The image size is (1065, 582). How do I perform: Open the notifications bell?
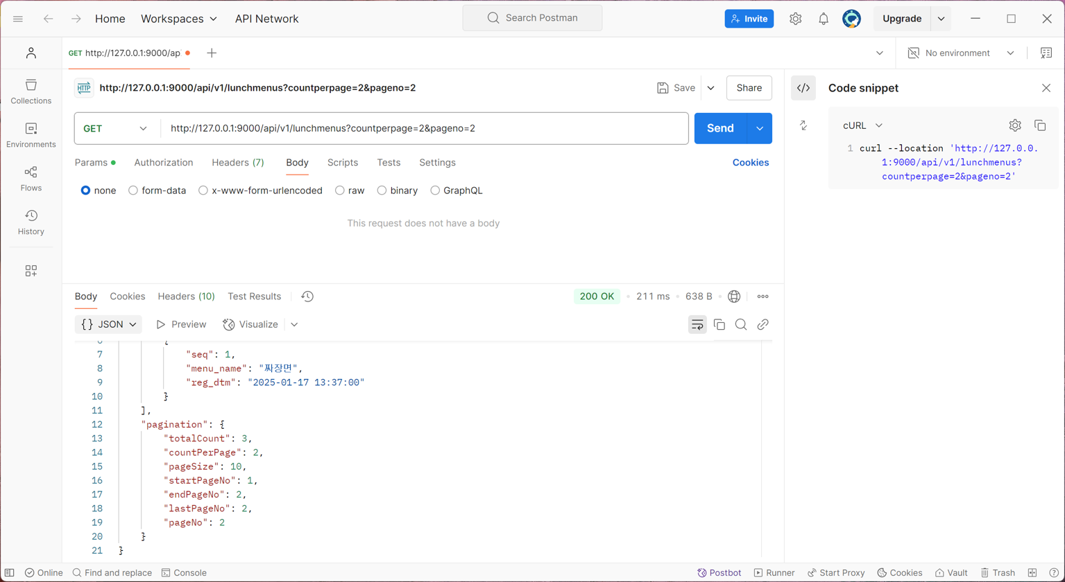coord(824,19)
